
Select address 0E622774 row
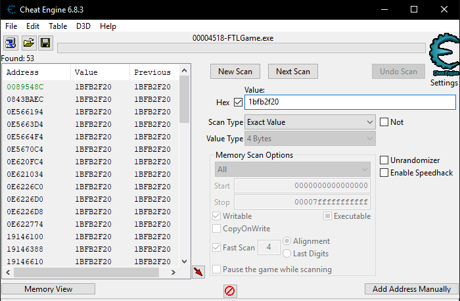91,224
